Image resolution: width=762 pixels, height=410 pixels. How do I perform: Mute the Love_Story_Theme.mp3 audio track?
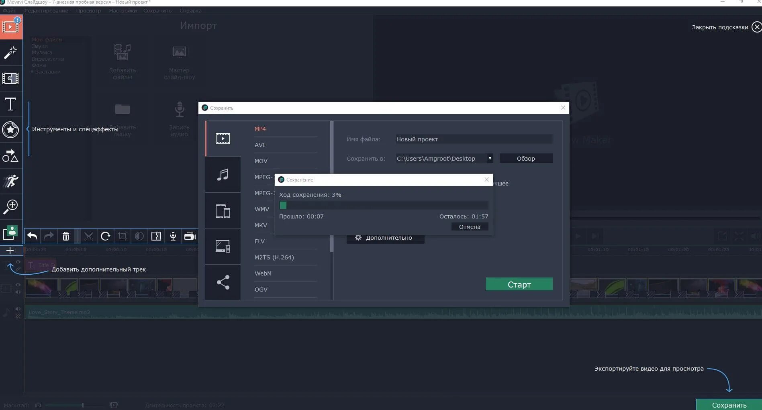[18, 309]
